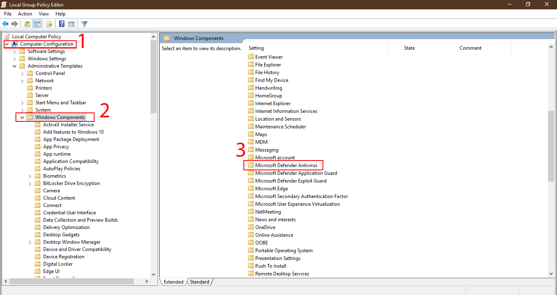Click the Local Computer Policy document icon
The width and height of the screenshot is (557, 295).
tap(7, 37)
